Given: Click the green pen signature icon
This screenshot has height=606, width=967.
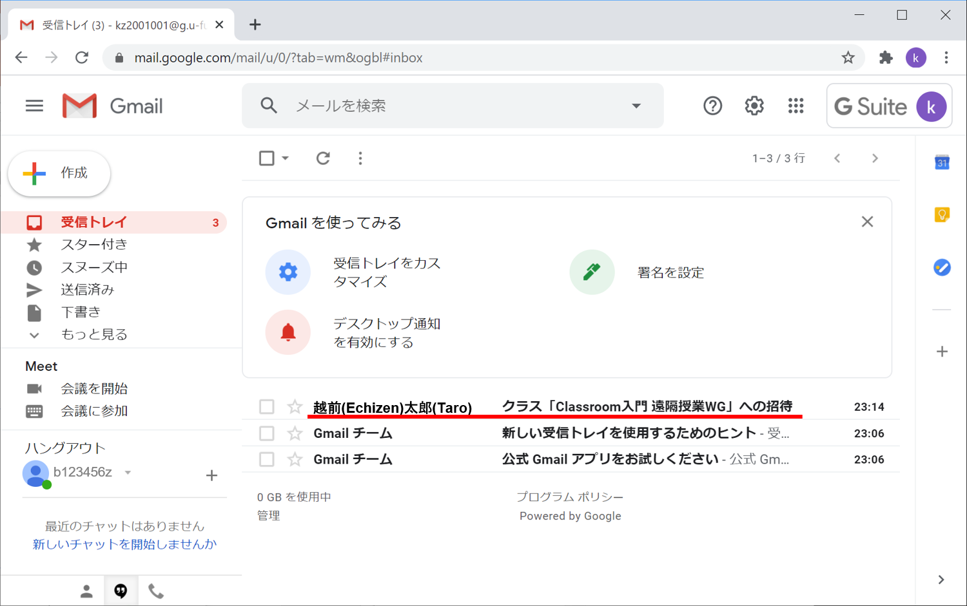Looking at the screenshot, I should [x=592, y=272].
